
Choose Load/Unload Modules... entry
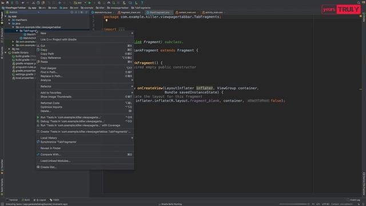pyautogui.click(x=85, y=161)
